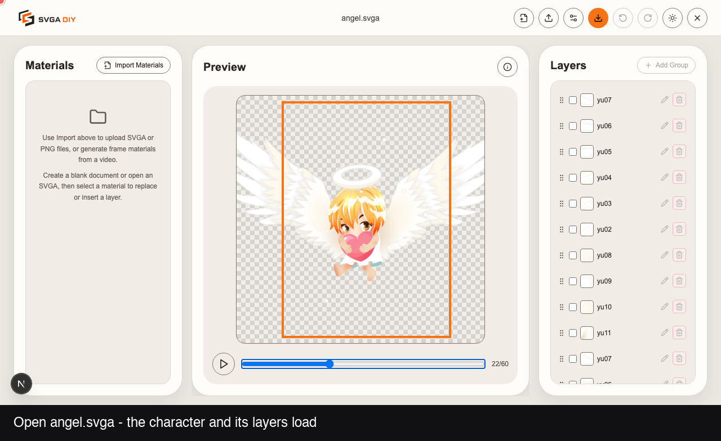This screenshot has height=441, width=721.
Task: Grab the yu06 layer drag handle
Action: coord(562,126)
